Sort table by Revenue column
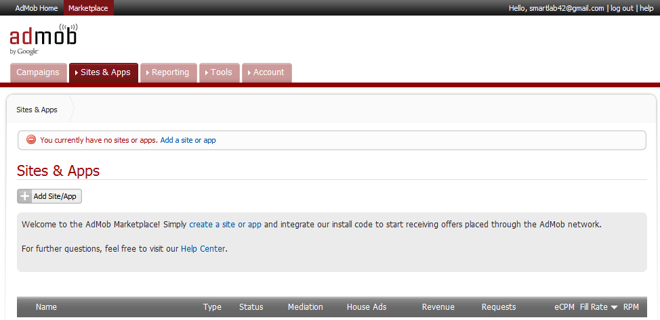The height and width of the screenshot is (320, 660). point(438,307)
